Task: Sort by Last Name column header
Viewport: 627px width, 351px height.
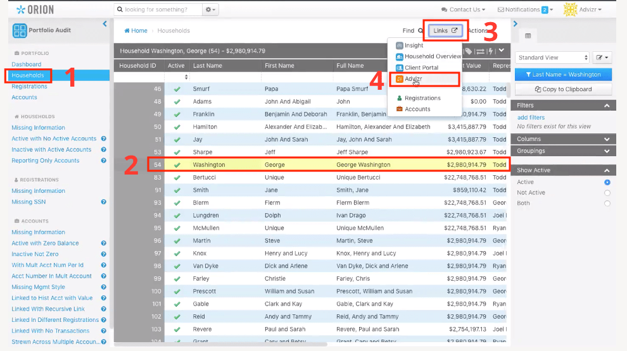Action: point(207,66)
